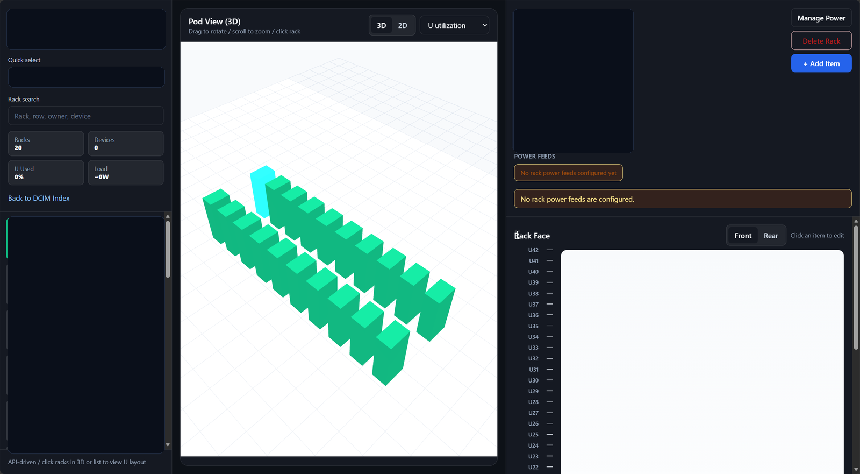Click 'Click an item to edit' hint
860x474 pixels.
click(817, 236)
